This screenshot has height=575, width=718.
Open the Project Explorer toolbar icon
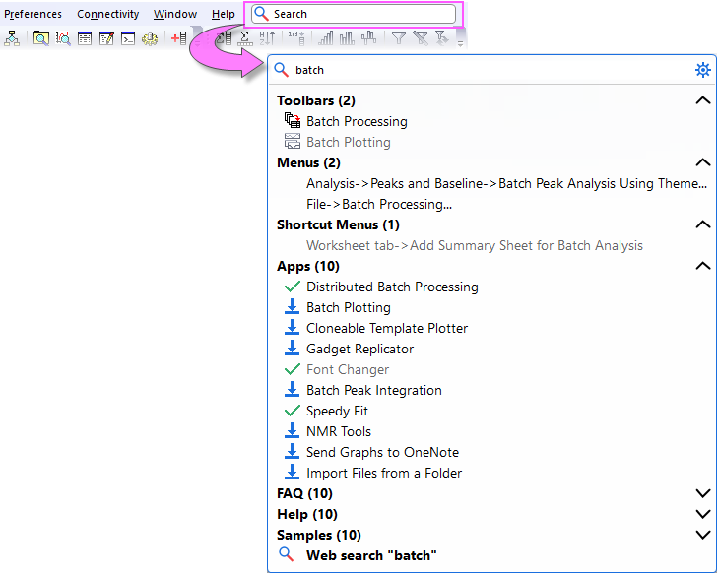[12, 38]
